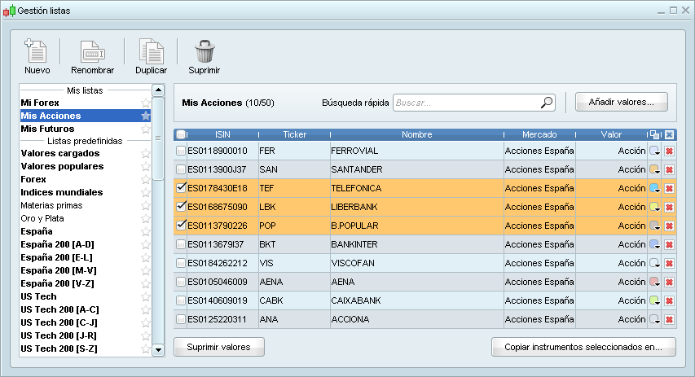Click the Búsqueda rápida search field
Viewport: 695px width, 377px height.
pos(464,103)
